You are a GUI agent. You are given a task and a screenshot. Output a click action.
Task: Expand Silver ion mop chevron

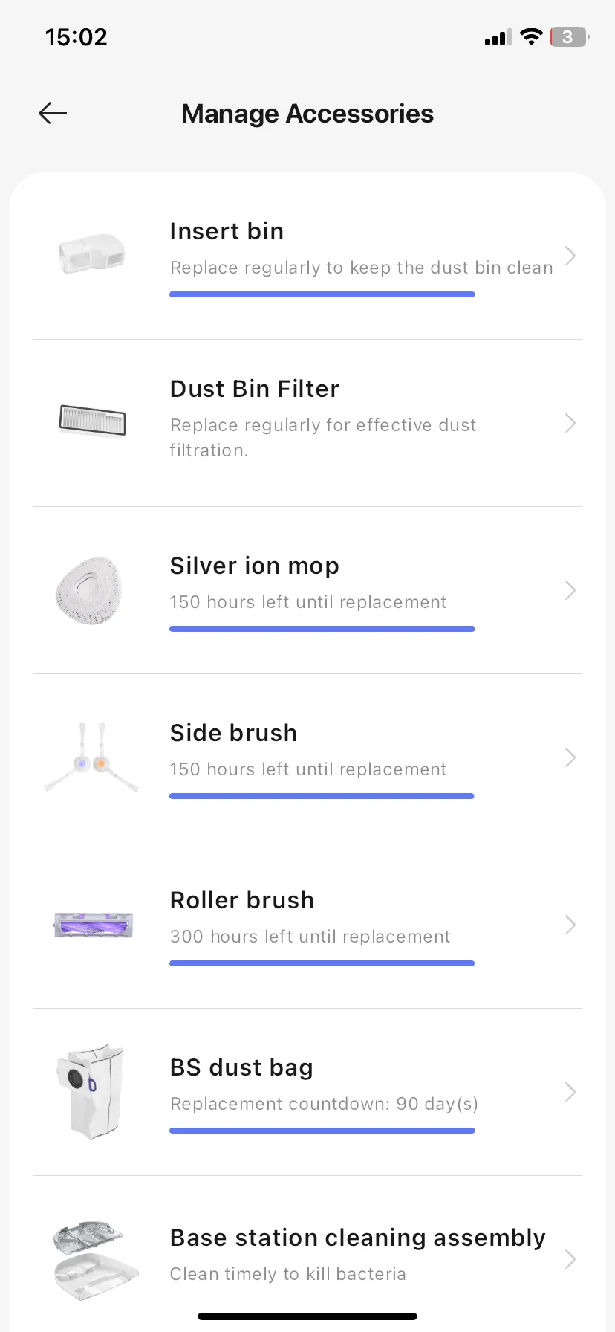570,590
